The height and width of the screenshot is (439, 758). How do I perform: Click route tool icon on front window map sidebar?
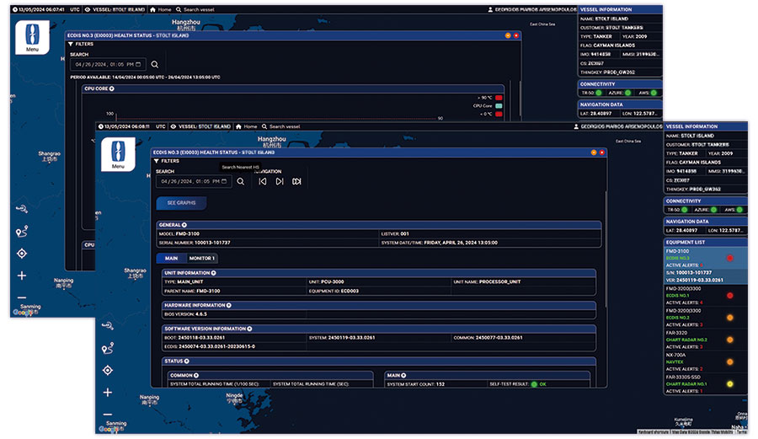(x=108, y=326)
